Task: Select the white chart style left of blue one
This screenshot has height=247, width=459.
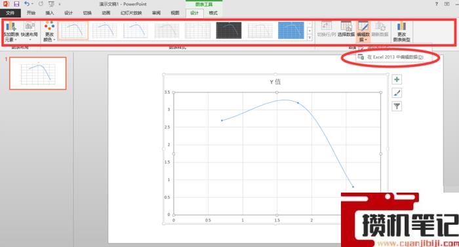Action: click(260, 30)
